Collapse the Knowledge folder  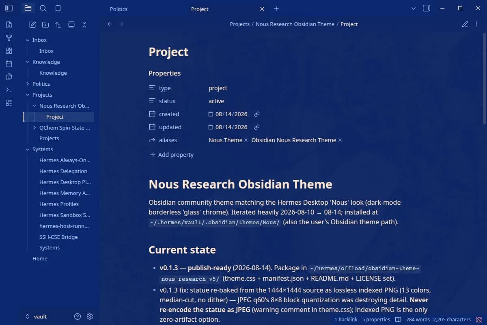28,62
